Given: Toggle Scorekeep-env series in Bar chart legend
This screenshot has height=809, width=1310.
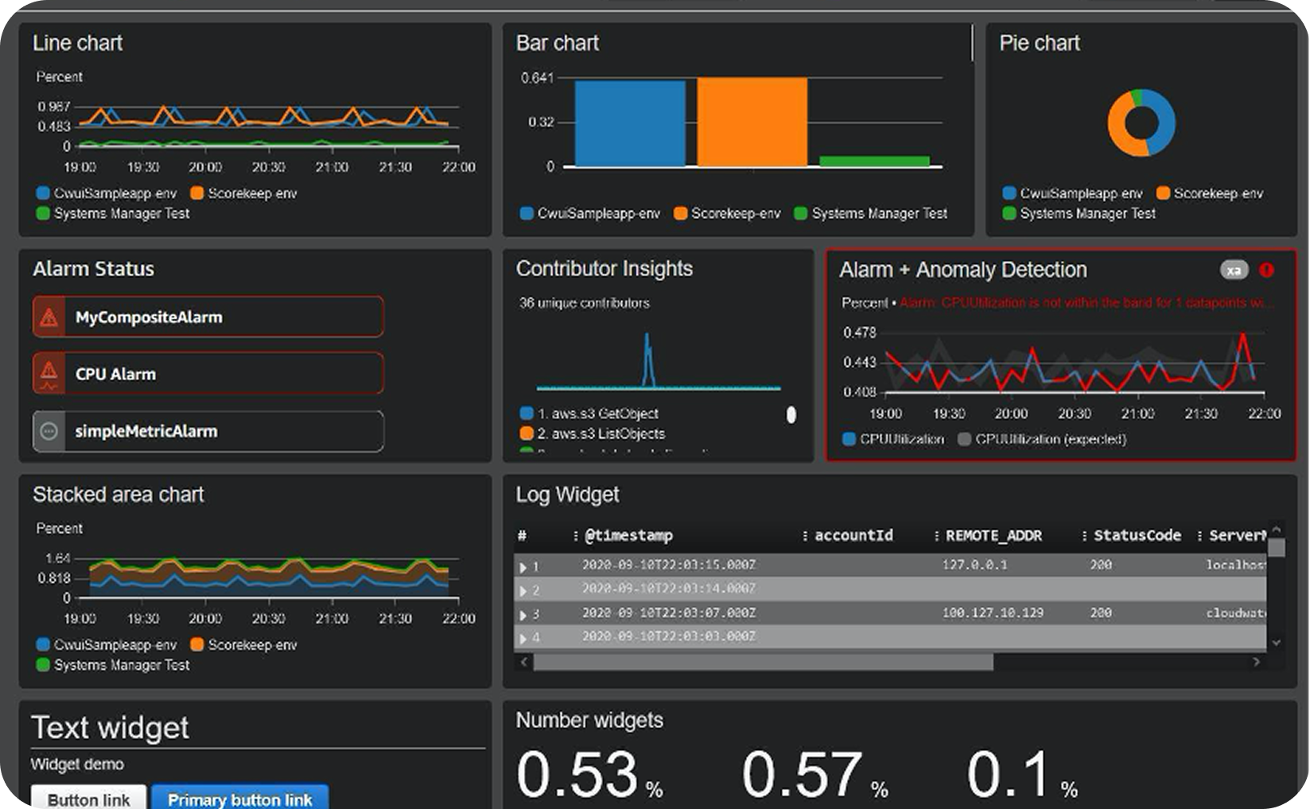Looking at the screenshot, I should point(727,213).
